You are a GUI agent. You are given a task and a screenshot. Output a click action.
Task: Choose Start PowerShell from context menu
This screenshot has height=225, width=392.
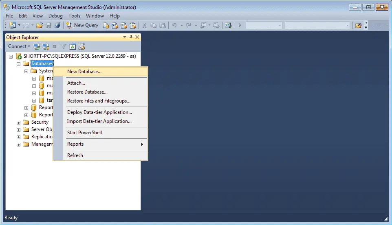(x=100, y=133)
